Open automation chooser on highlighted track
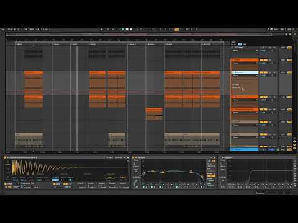 click(x=245, y=76)
